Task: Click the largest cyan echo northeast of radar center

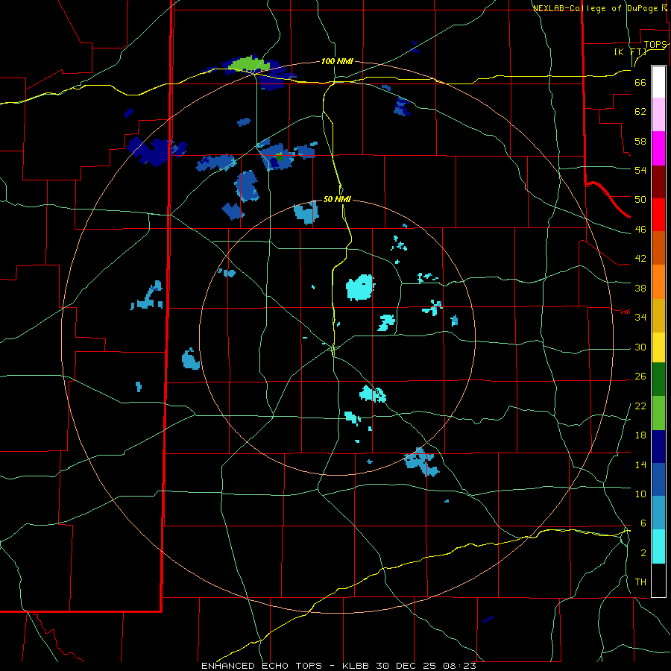Action: pyautogui.click(x=360, y=287)
